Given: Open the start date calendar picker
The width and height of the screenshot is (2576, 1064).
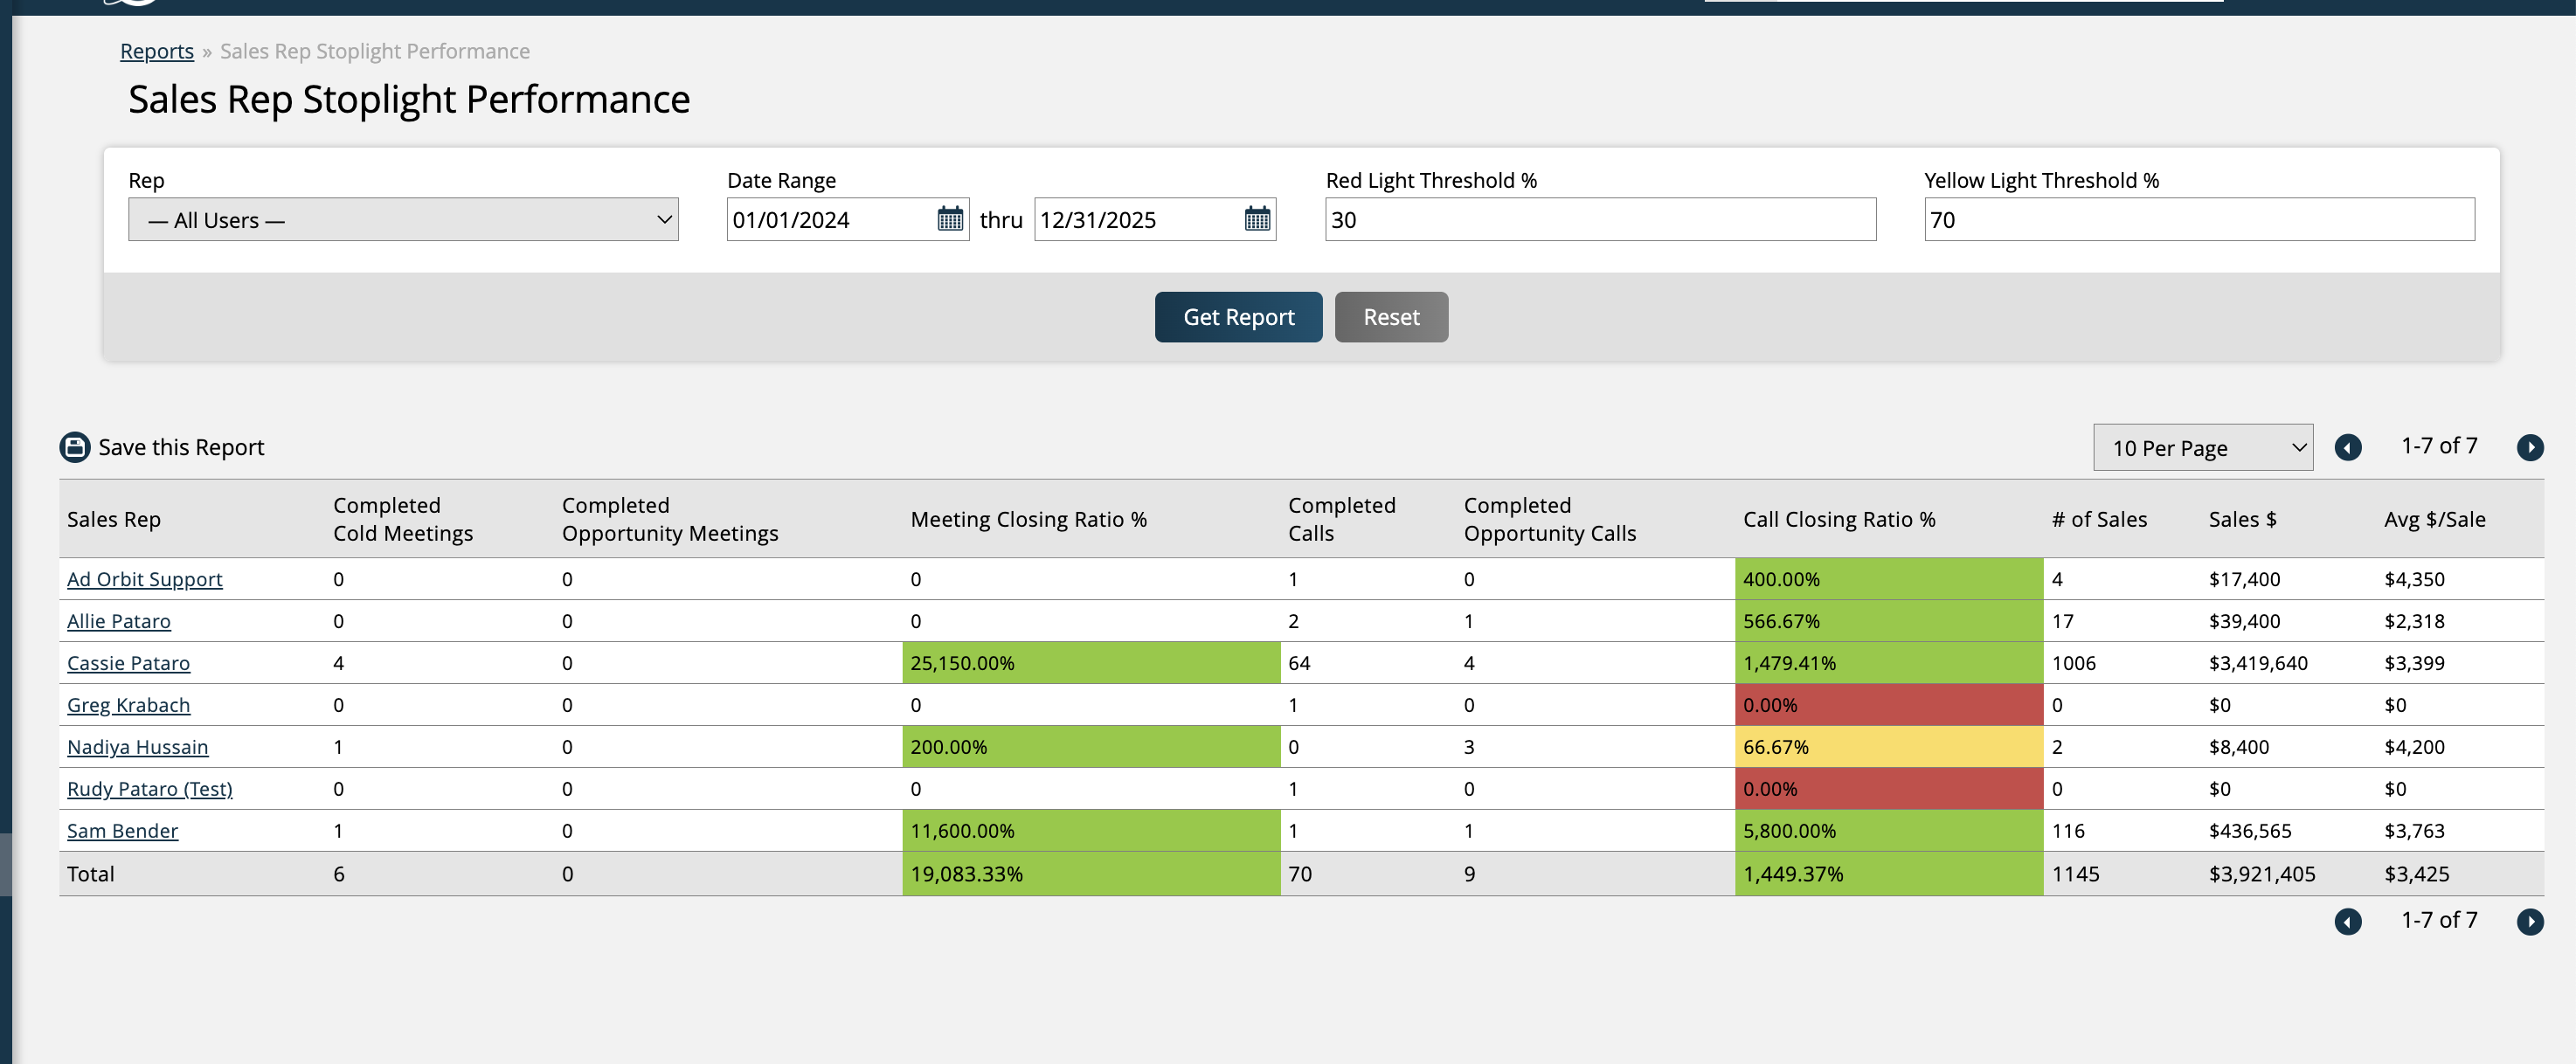Looking at the screenshot, I should coord(950,219).
